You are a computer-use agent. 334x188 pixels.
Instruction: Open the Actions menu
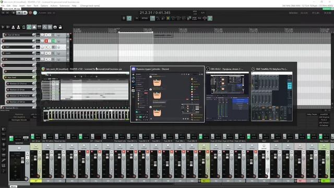[x=54, y=6]
